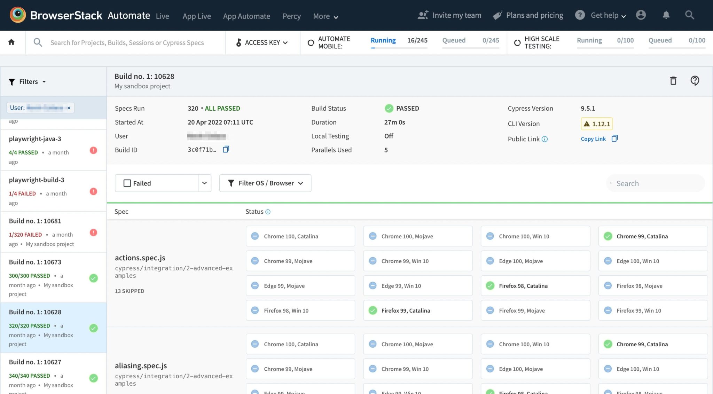Click the Copy Link text link
Image resolution: width=713 pixels, height=394 pixels.
pos(593,139)
